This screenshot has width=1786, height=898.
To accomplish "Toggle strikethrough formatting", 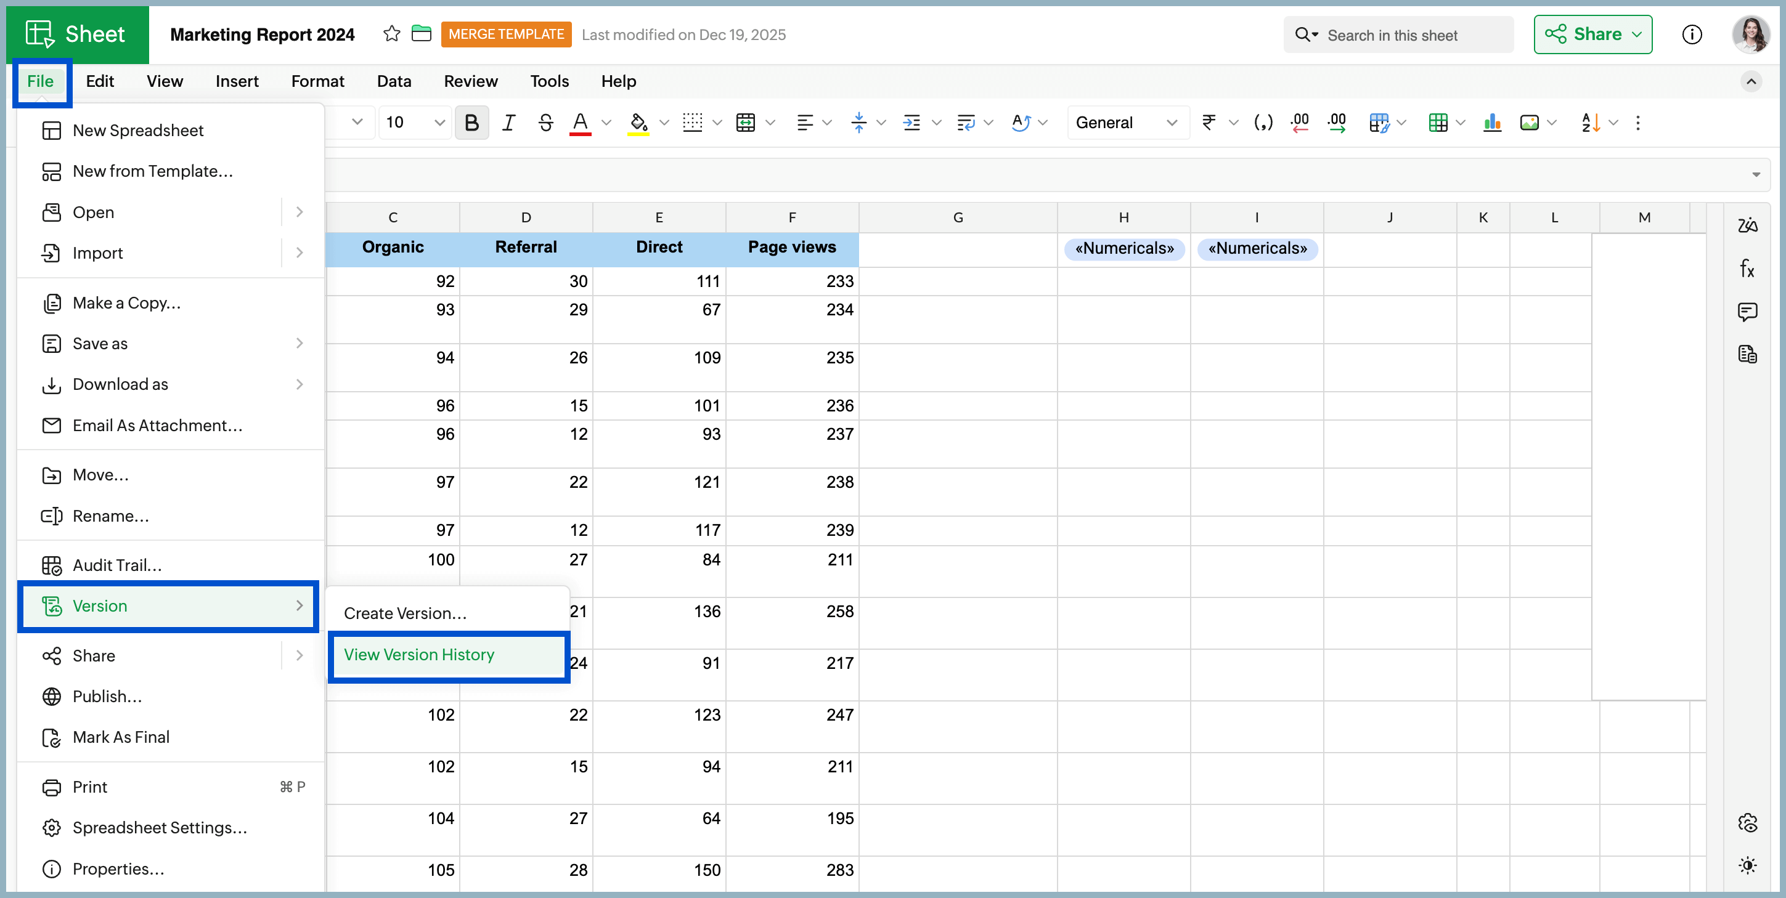I will (545, 123).
